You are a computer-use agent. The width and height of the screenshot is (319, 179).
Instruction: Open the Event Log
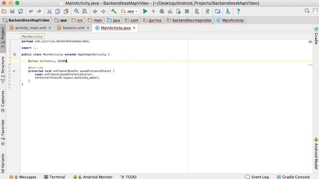[x=257, y=177]
